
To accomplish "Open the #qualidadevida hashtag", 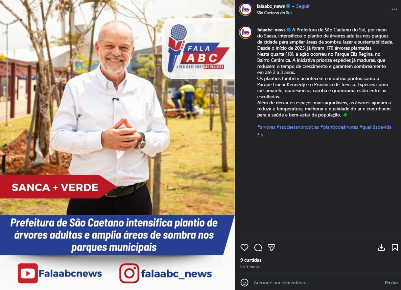I will [375, 127].
